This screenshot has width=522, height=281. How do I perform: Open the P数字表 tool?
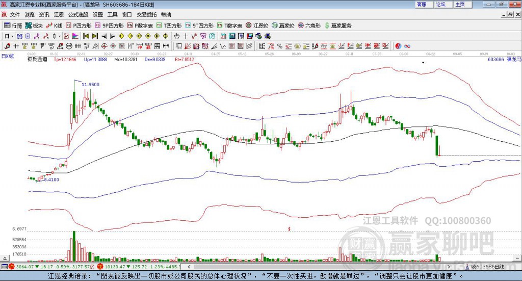point(140,25)
